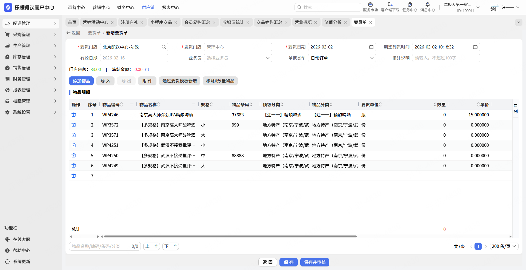Open the 任务中心 task center icon
The width and height of the screenshot is (526, 270).
pyautogui.click(x=410, y=5)
